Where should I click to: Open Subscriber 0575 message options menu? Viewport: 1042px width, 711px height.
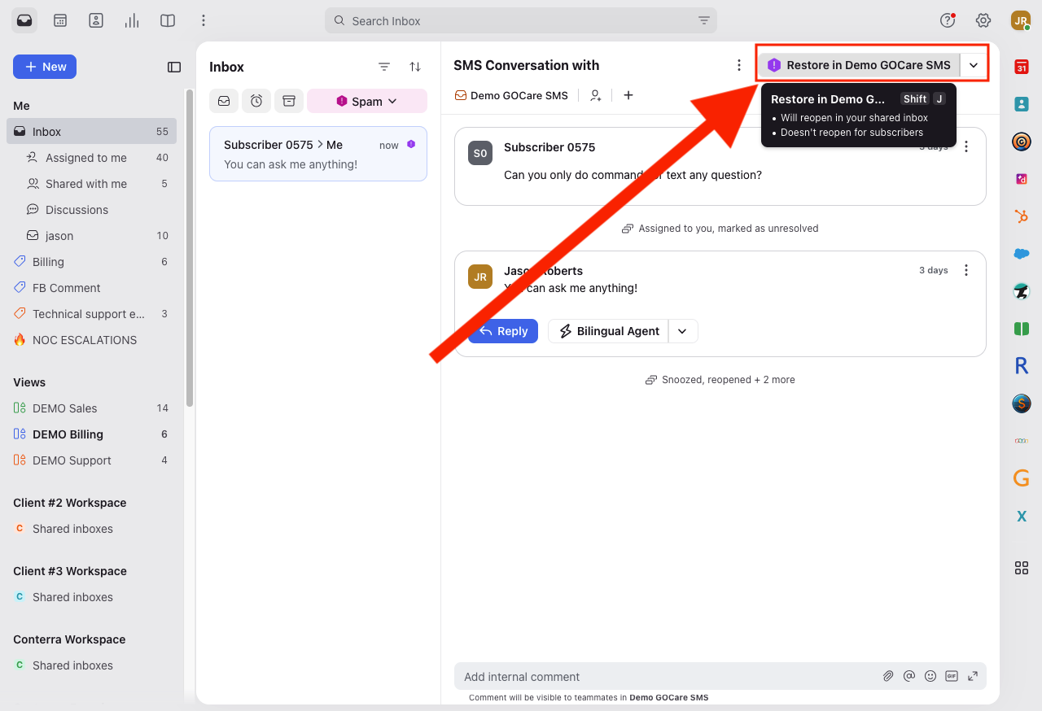click(966, 146)
